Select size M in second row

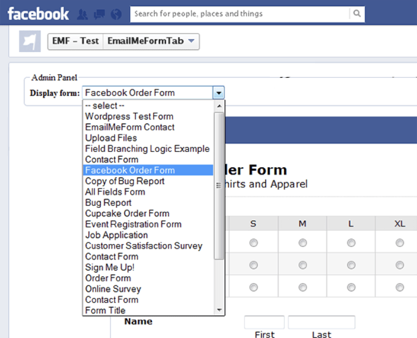302,265
